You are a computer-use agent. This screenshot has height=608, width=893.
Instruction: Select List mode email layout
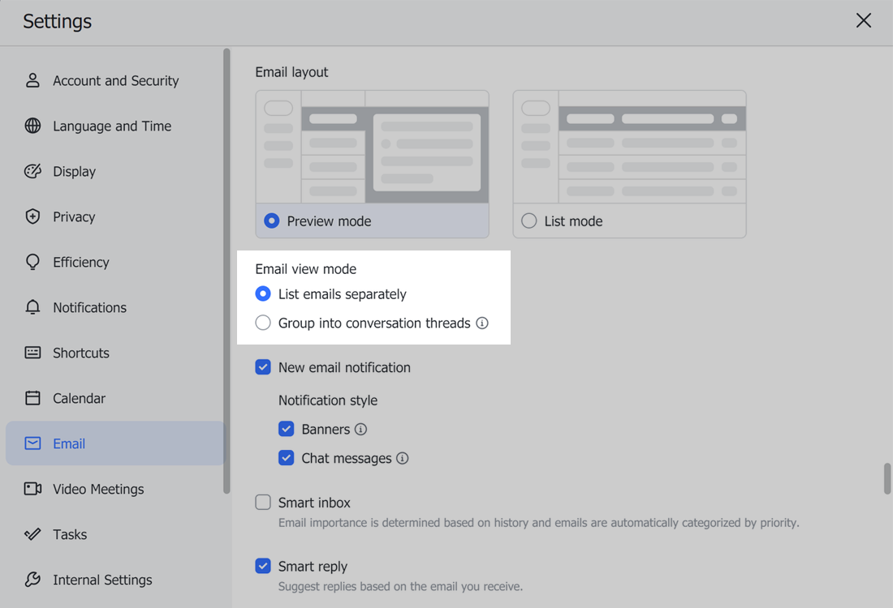[x=528, y=221]
